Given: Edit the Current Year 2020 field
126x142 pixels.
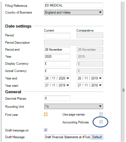Looking at the screenshot, I should 57,57.
